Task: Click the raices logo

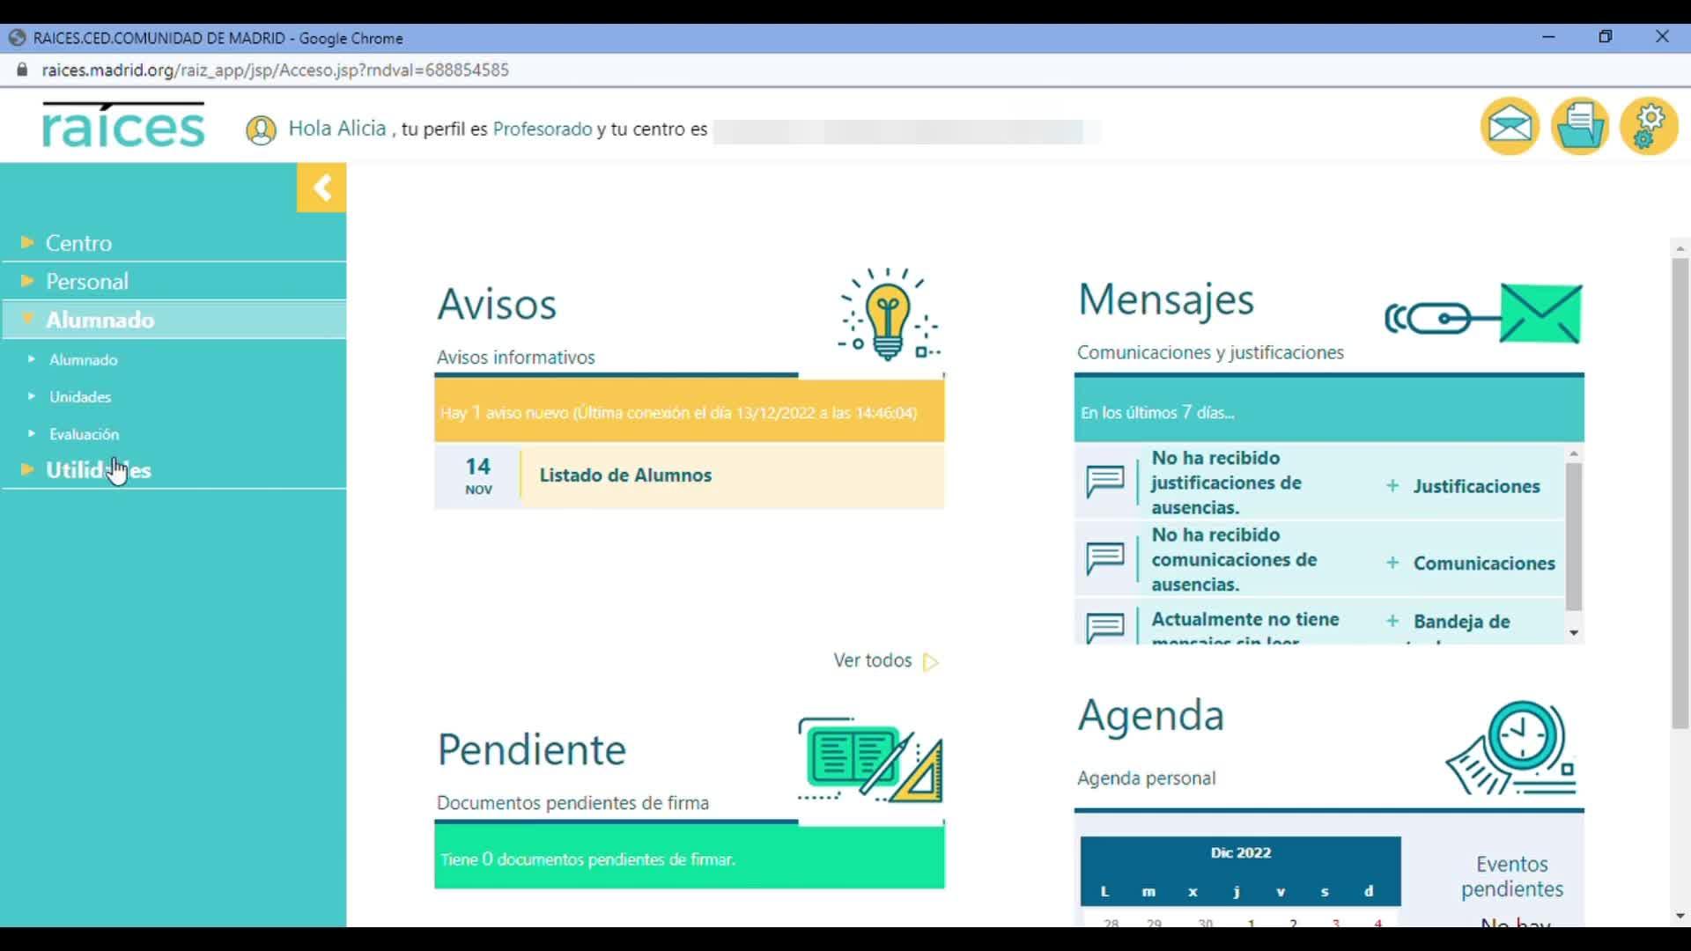Action: 123,126
